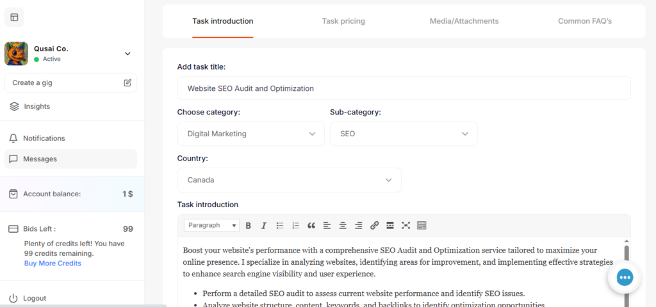The width and height of the screenshot is (656, 307).
Task: Insert a numbered list
Action: 295,225
